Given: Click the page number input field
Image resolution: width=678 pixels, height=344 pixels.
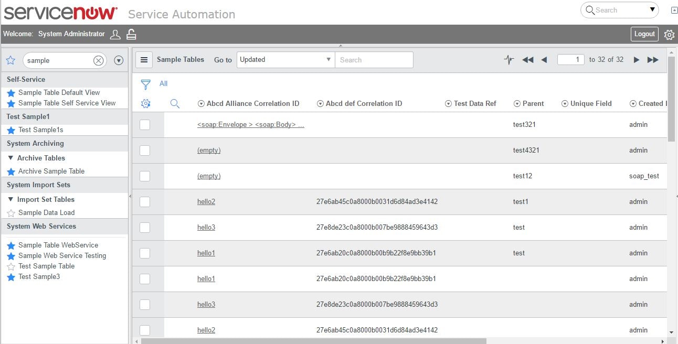Looking at the screenshot, I should pyautogui.click(x=571, y=60).
